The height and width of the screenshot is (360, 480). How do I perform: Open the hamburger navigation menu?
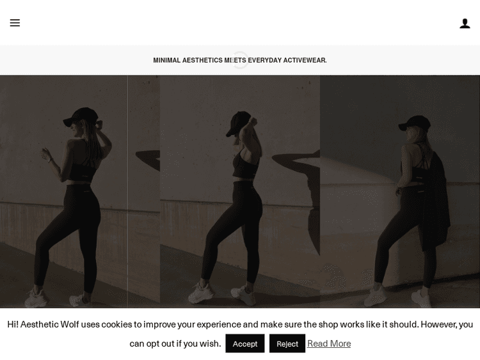15,22
